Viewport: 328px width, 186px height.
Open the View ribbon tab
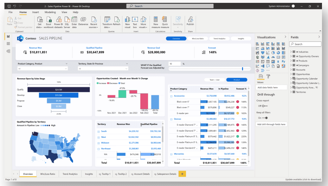(64, 12)
